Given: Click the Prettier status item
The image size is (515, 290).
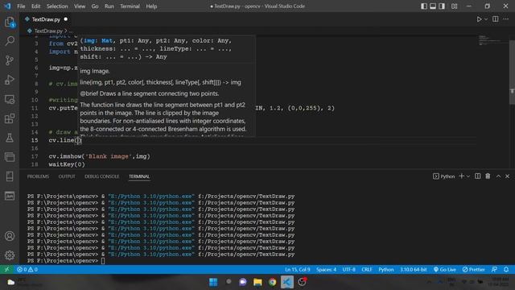Looking at the screenshot, I should (x=473, y=270).
